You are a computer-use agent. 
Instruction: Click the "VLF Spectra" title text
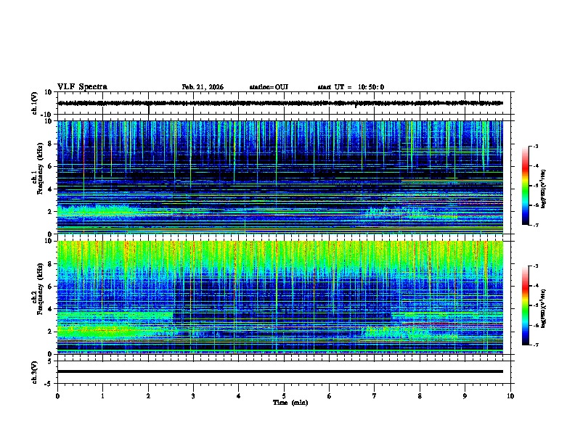[x=82, y=87]
